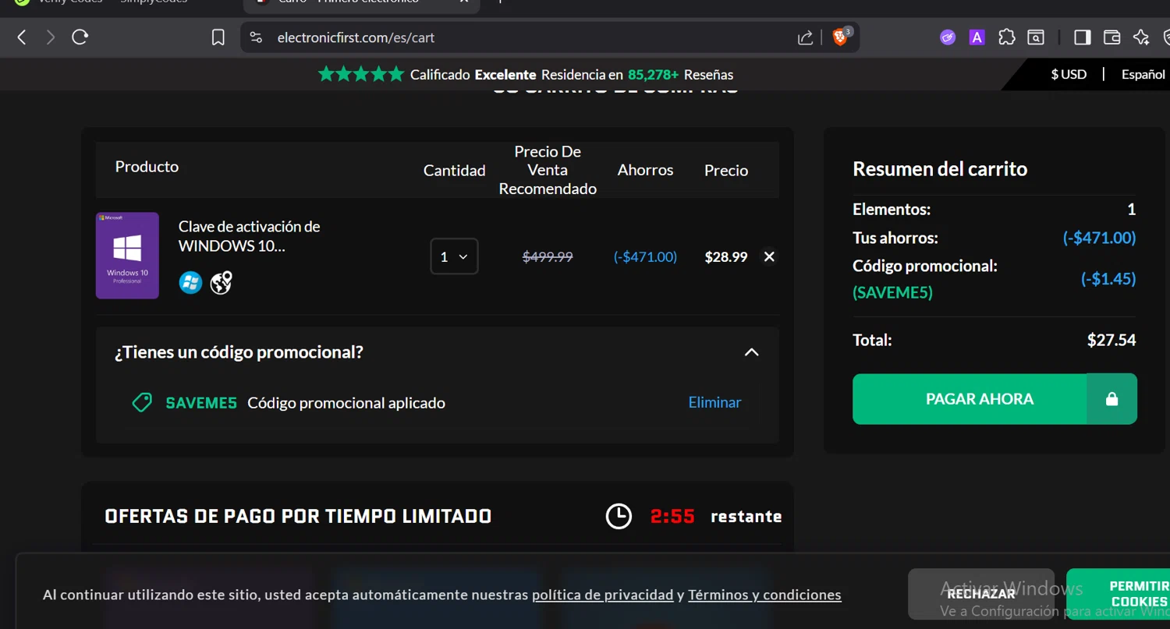The height and width of the screenshot is (629, 1170).
Task: Share this page via the share icon
Action: 805,37
